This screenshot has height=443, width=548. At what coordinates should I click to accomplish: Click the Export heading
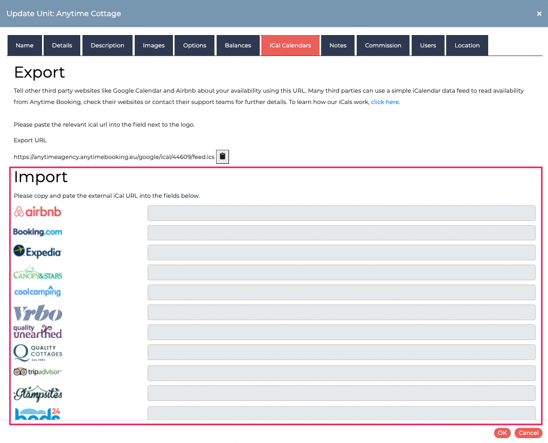[x=39, y=72]
